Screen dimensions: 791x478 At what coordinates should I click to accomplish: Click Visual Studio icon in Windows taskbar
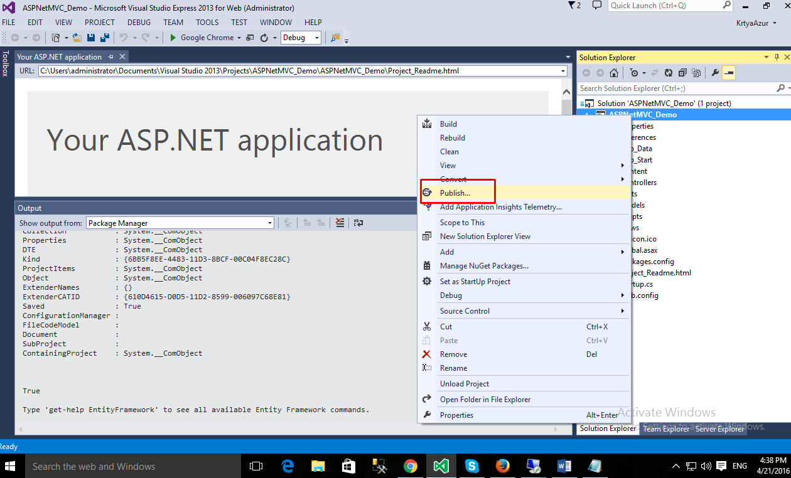(x=441, y=466)
